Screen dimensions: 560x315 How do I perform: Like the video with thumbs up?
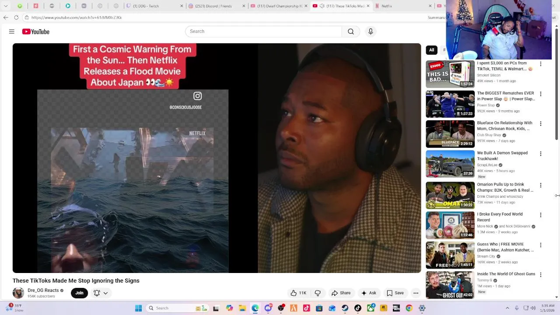298,293
